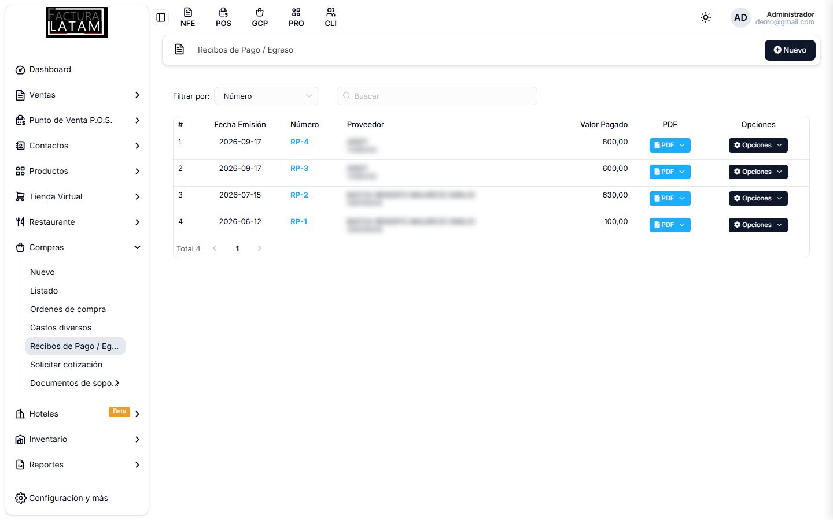Go to next page arrow
Viewport: 833px width, 520px height.
pos(259,248)
